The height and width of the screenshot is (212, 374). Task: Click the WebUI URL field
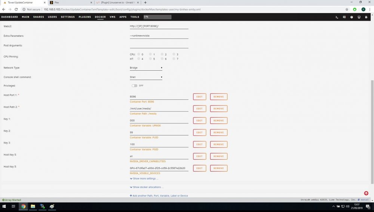(159, 26)
